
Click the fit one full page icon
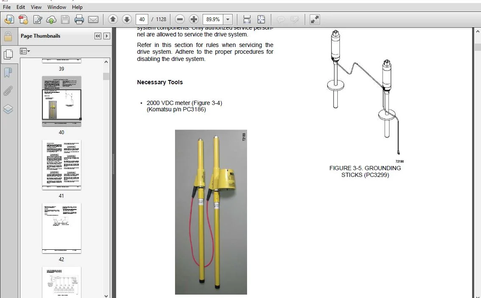pyautogui.click(x=261, y=19)
